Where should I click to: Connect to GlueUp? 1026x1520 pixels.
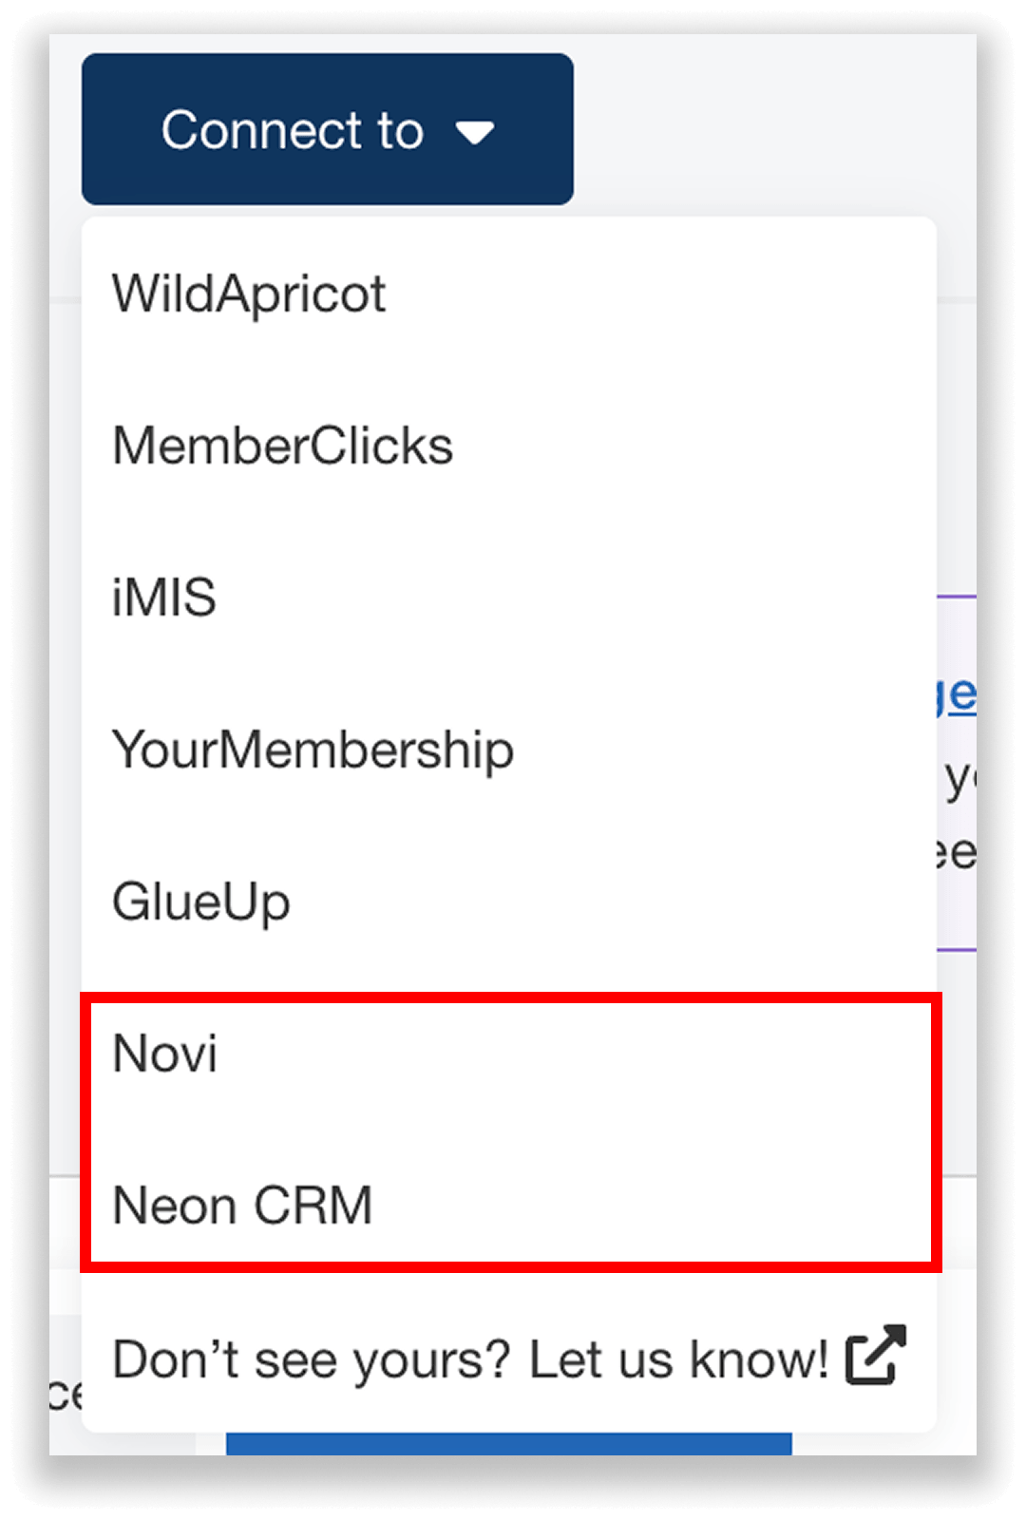pos(201,902)
